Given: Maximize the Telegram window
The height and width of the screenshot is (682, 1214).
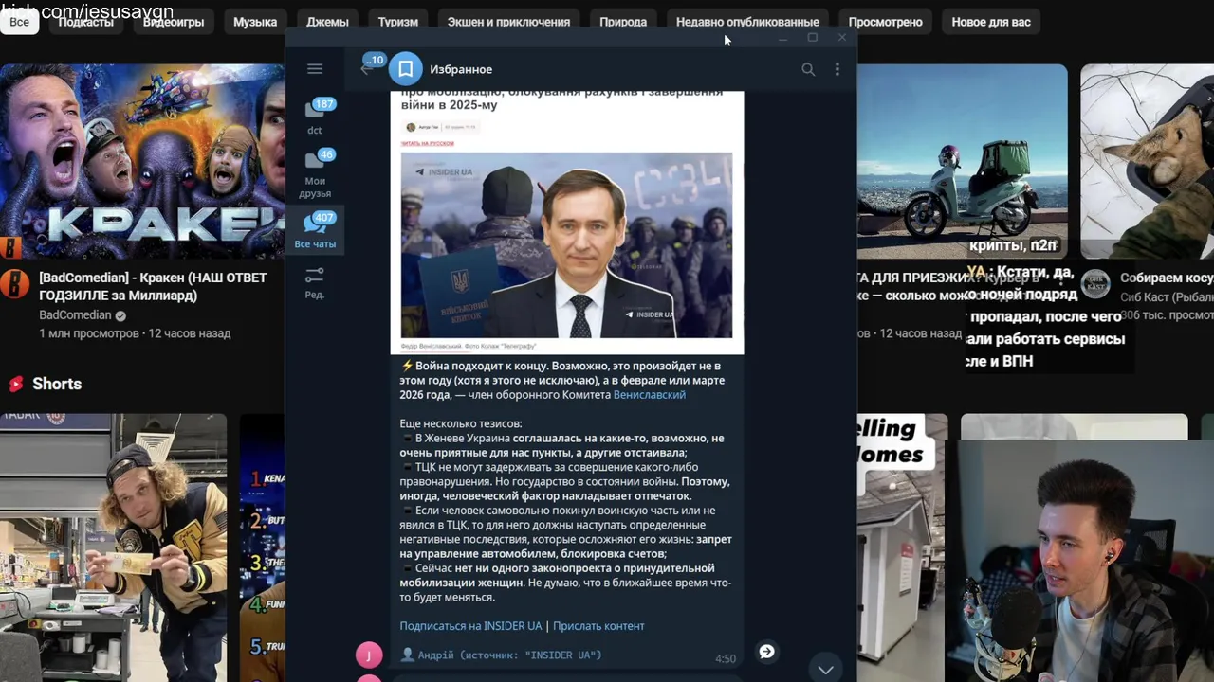Looking at the screenshot, I should (812, 38).
